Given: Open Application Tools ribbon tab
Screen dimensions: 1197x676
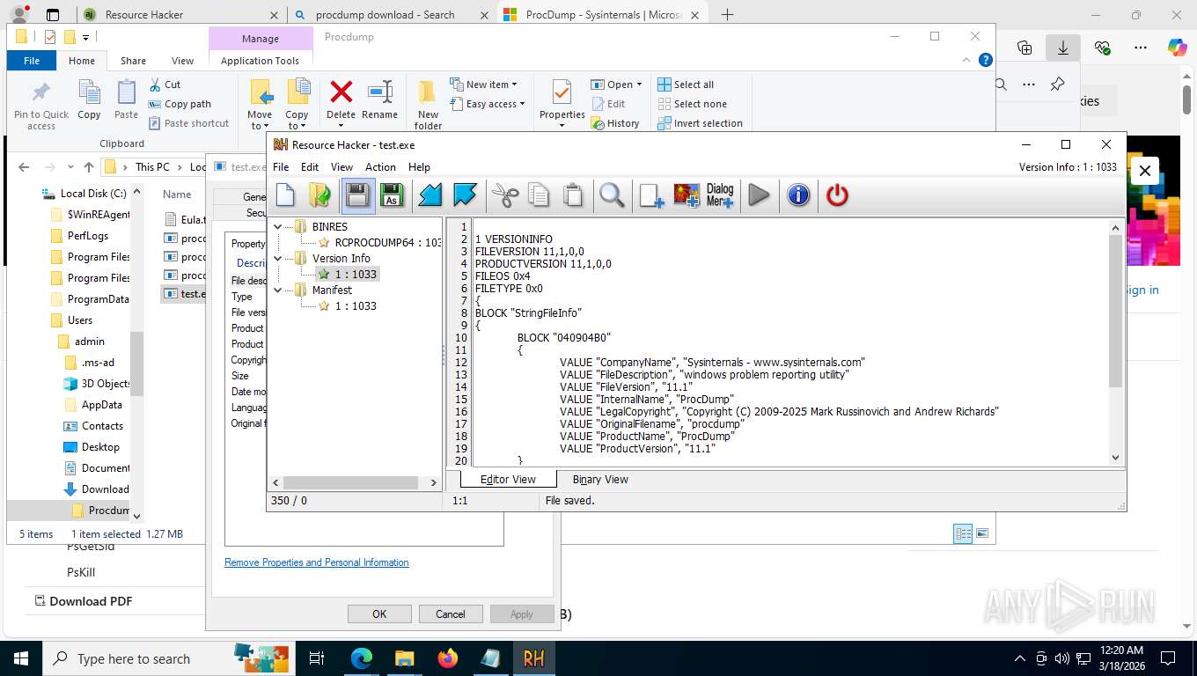Looking at the screenshot, I should tap(260, 61).
